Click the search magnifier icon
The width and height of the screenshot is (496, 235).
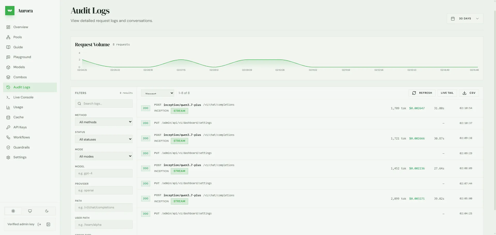(x=80, y=104)
